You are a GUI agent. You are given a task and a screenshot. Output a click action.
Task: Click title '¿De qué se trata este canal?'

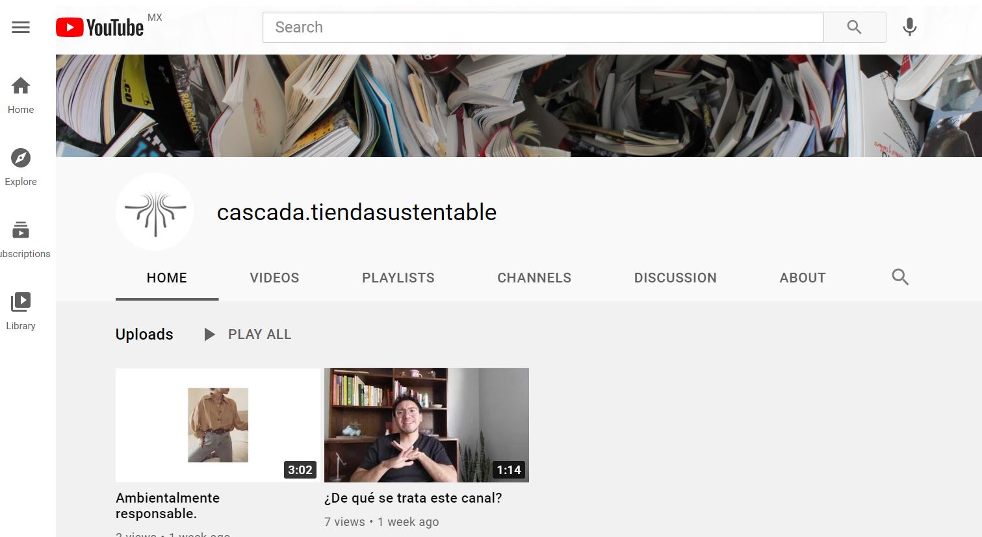click(413, 498)
